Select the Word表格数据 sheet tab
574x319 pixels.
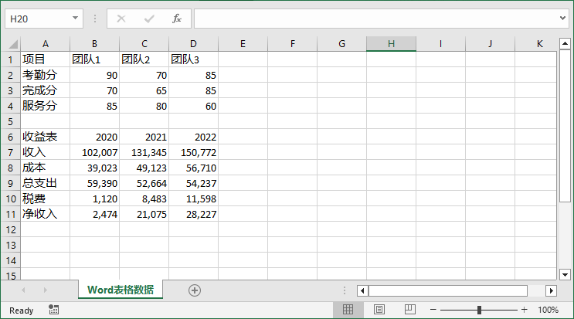(121, 290)
